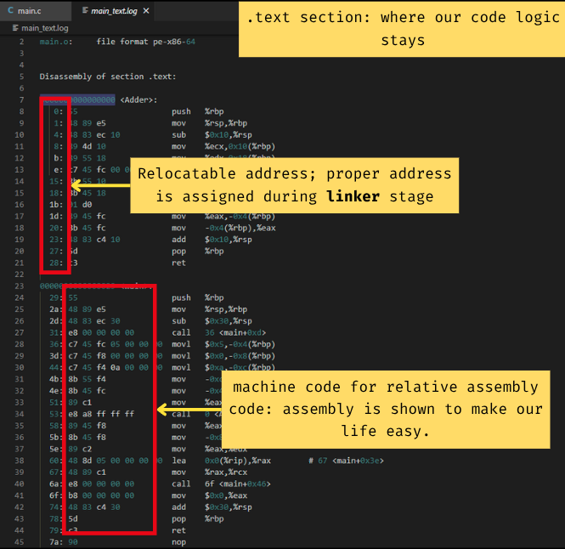
Task: Close the main_text.log tab
Action: 146,11
